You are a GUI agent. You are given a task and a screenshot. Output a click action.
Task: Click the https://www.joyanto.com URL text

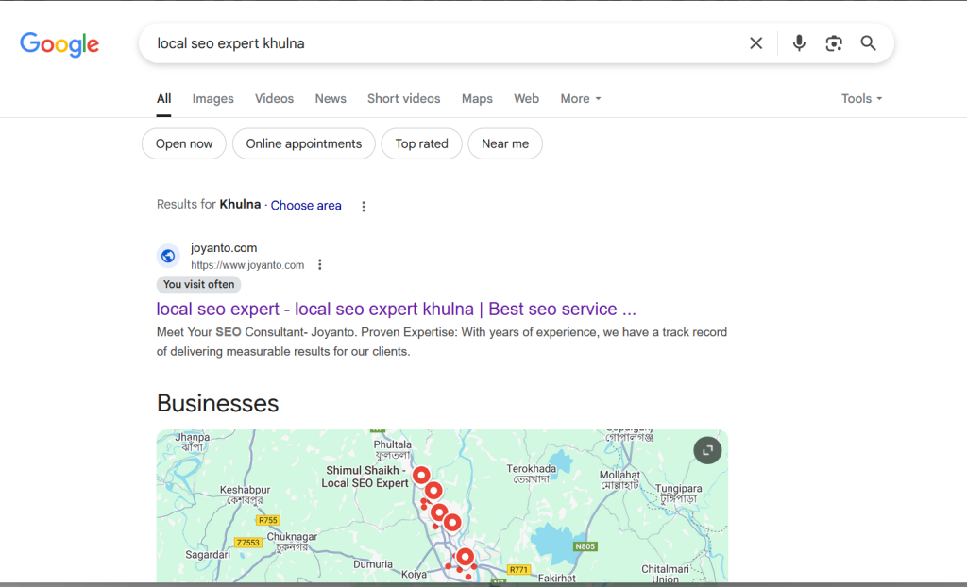pos(247,265)
